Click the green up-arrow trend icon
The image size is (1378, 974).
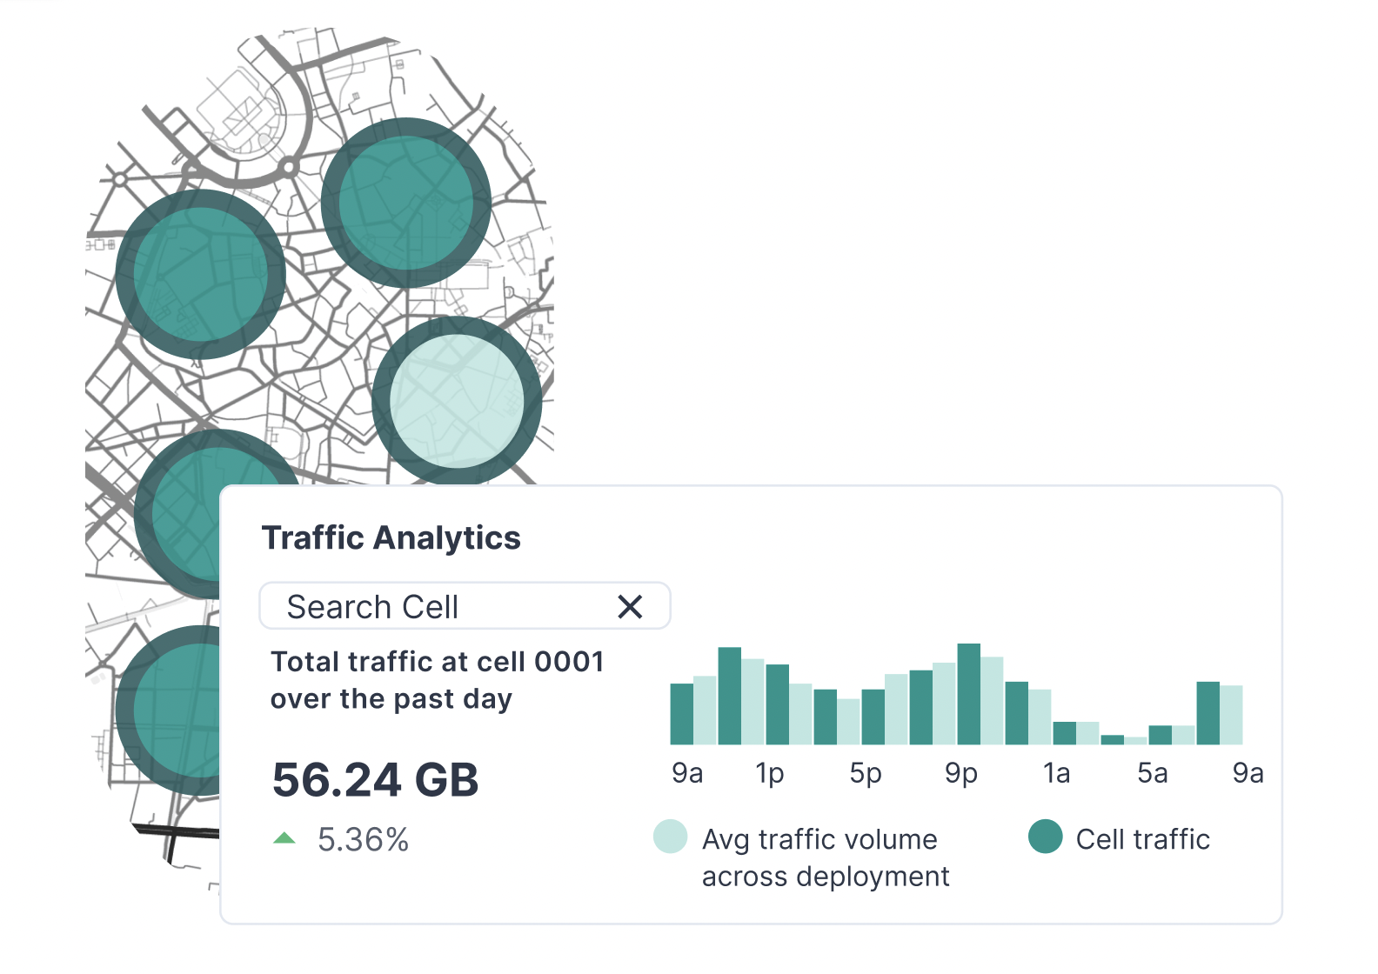point(284,838)
